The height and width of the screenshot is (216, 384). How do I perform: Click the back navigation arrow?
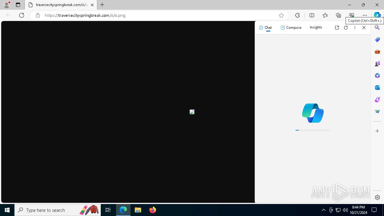point(8,15)
